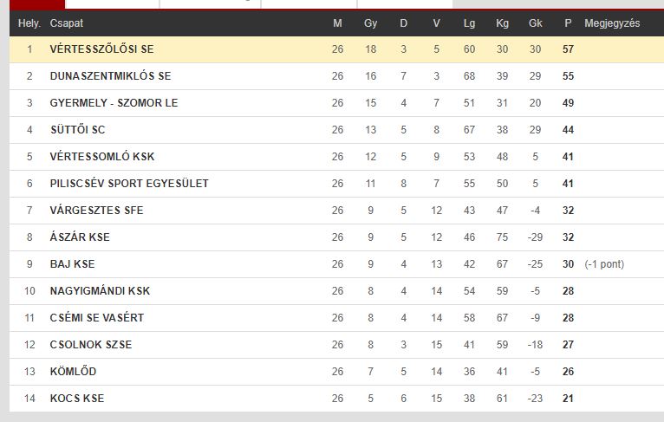Click SÜTTŐI SC team name

point(77,130)
